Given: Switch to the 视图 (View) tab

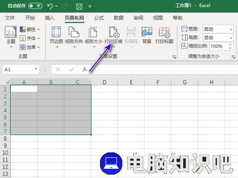Looking at the screenshot, I should click(x=158, y=18).
